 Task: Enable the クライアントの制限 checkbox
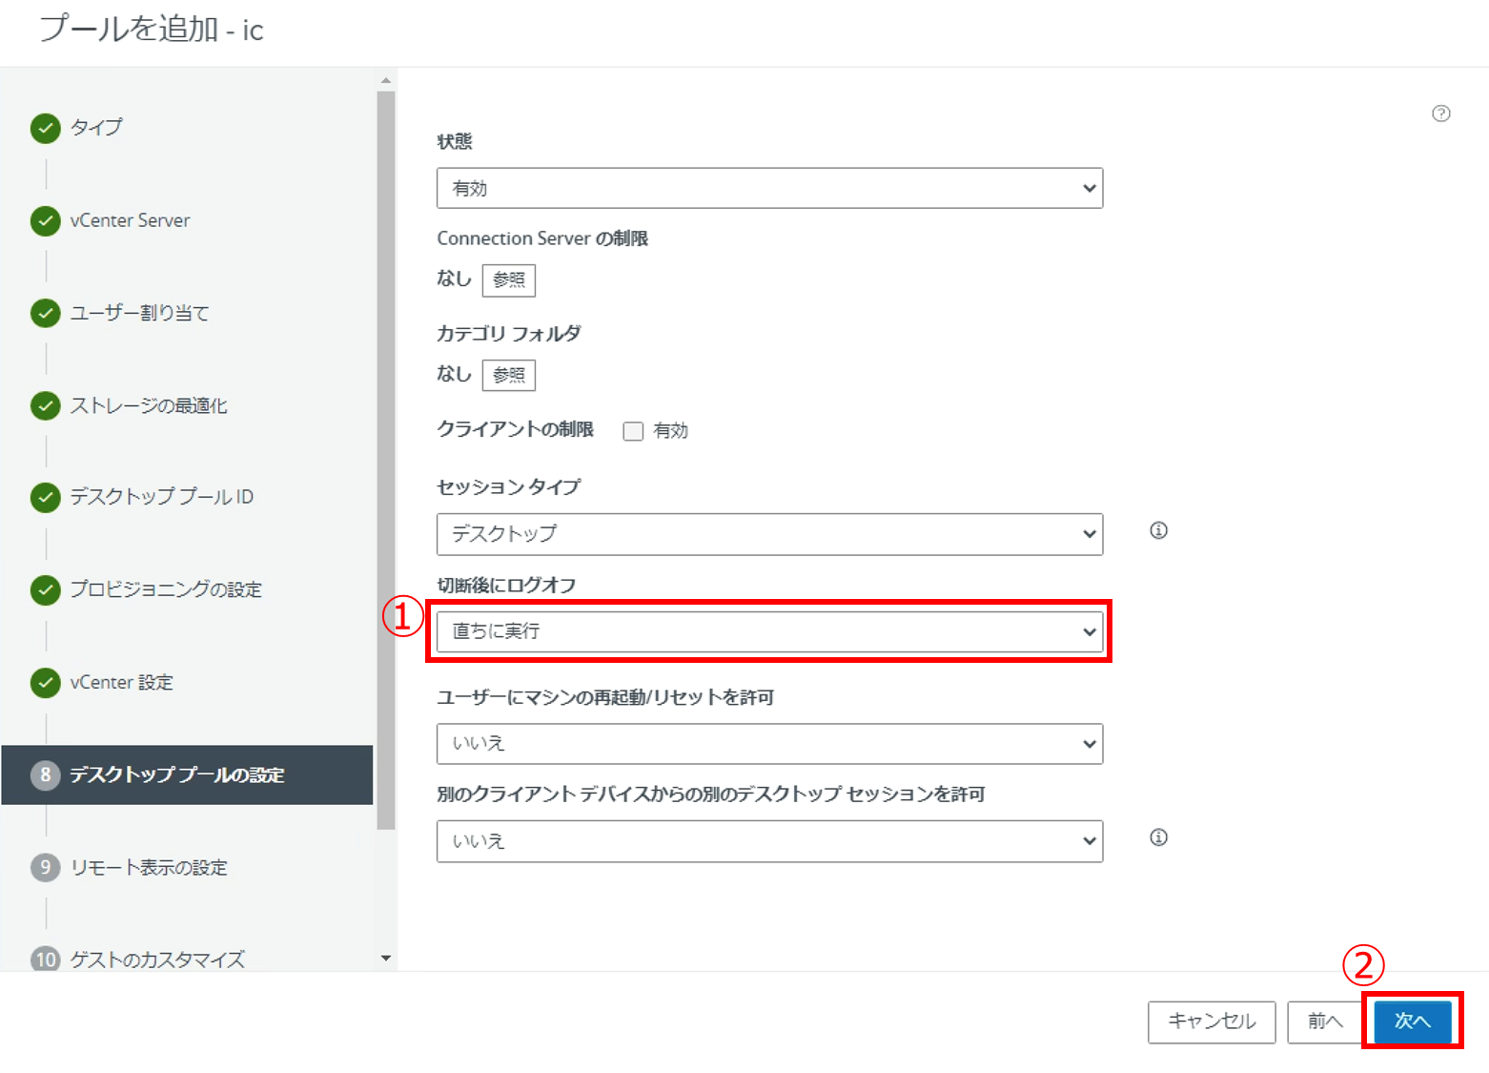pyautogui.click(x=633, y=431)
